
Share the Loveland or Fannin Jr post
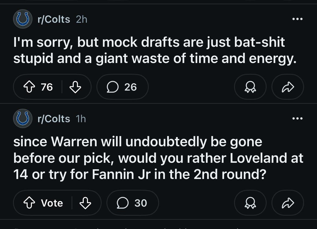coord(288,203)
